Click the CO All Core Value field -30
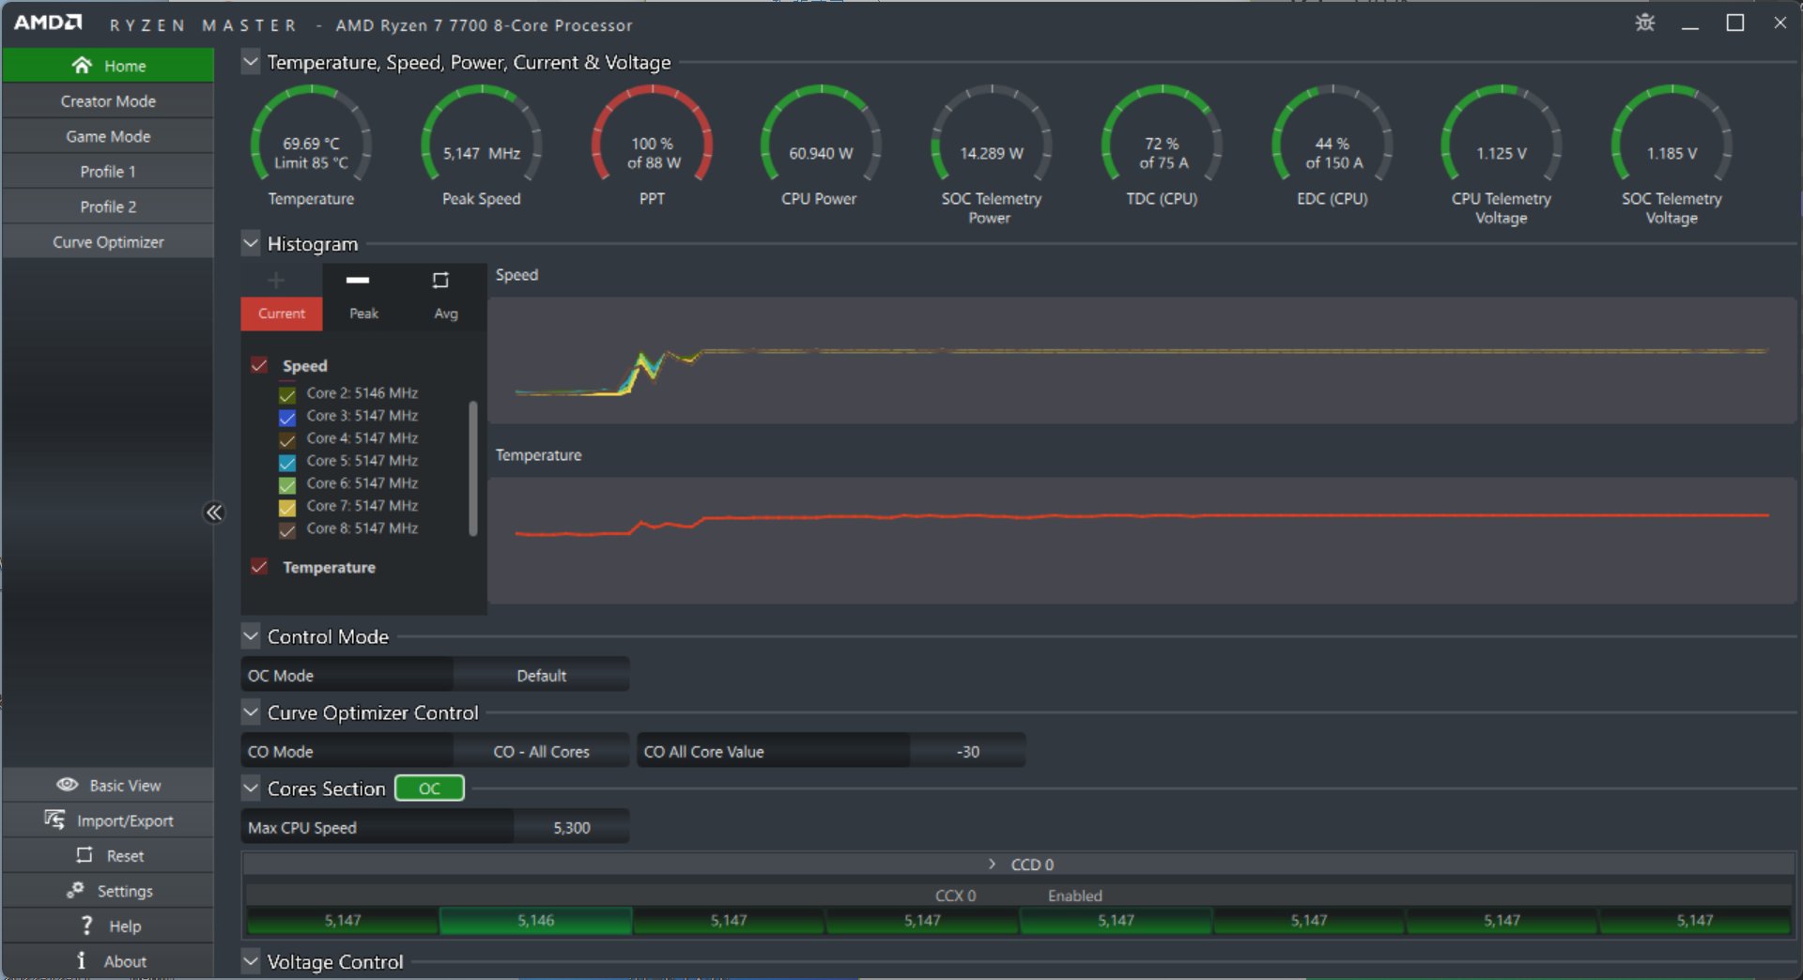1803x980 pixels. coord(967,751)
